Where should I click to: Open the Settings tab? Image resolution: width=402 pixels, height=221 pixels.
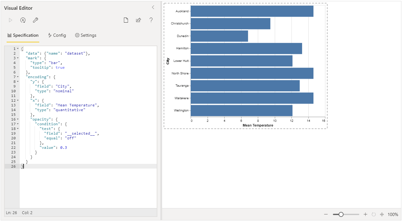86,35
